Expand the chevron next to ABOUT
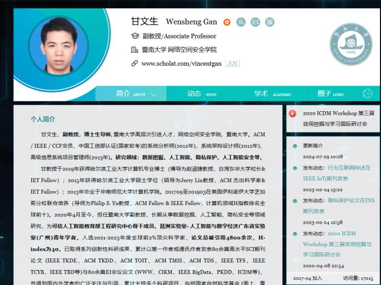The image size is (381, 285). pyautogui.click(x=153, y=95)
